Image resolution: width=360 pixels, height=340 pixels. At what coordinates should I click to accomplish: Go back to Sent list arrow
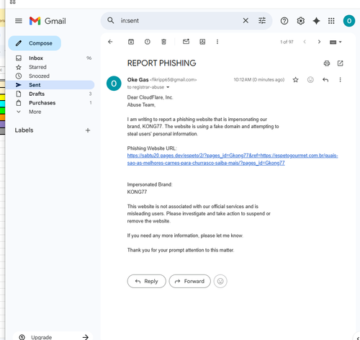pyautogui.click(x=110, y=42)
